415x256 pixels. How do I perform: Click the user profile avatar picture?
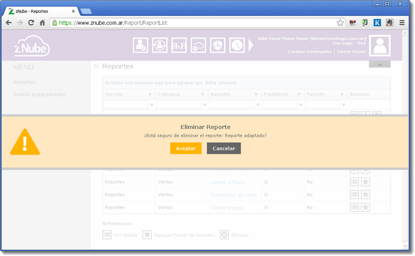coord(380,46)
